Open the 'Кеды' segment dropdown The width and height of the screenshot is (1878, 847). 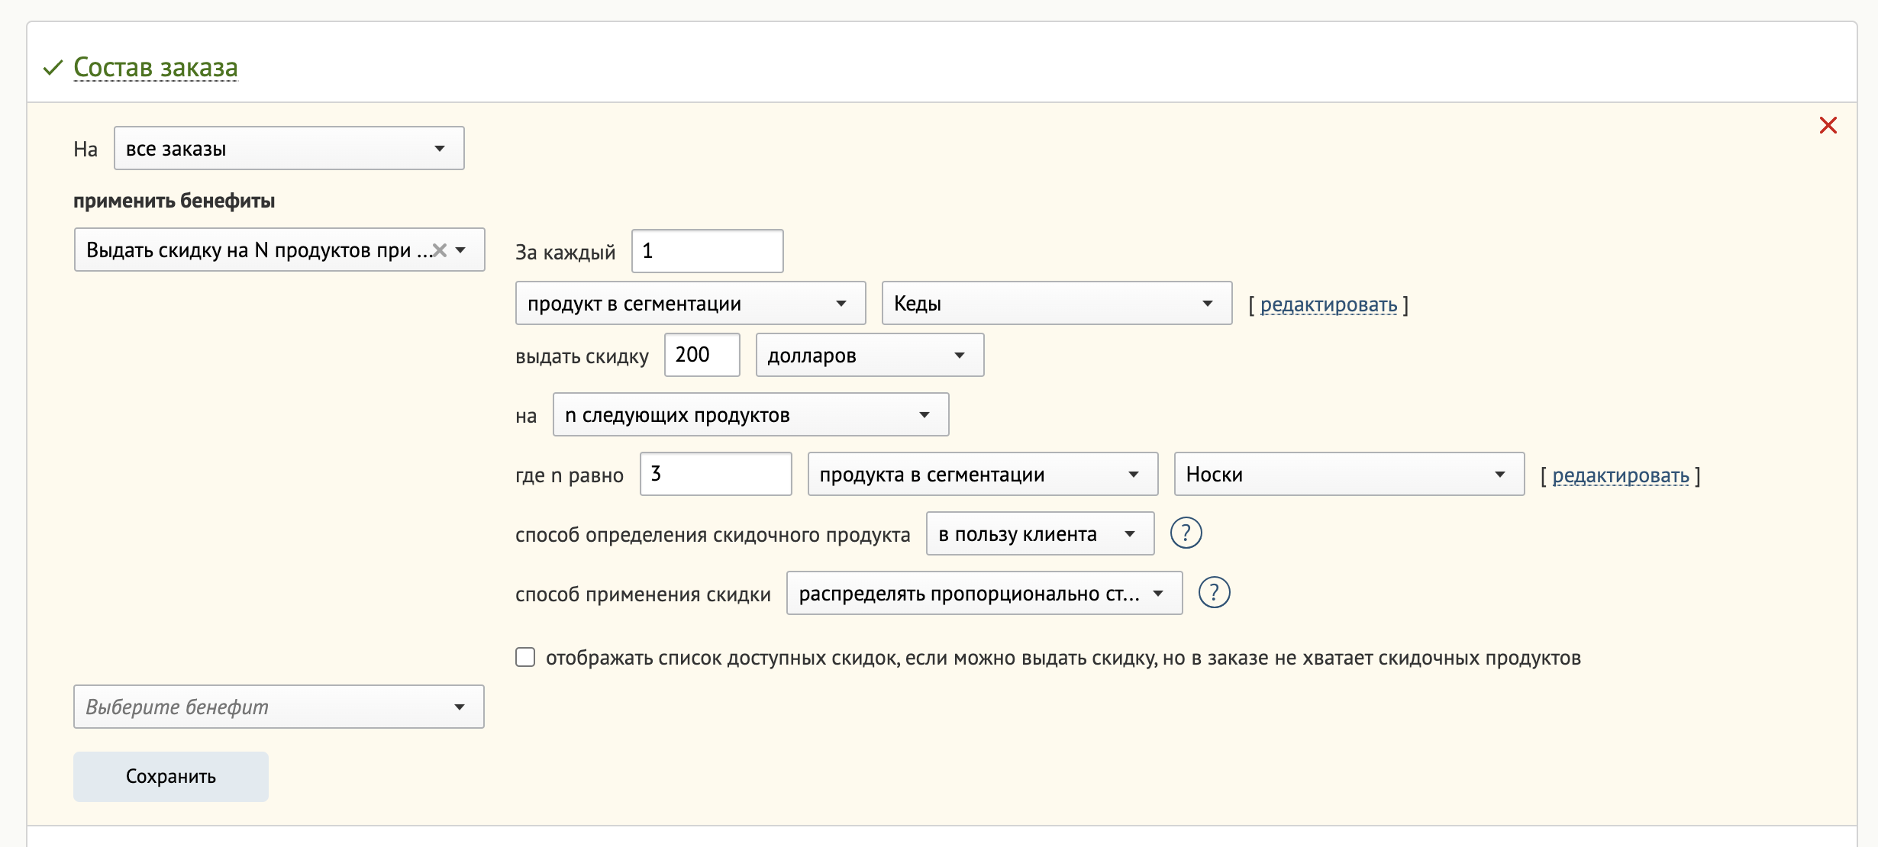[x=1057, y=303]
